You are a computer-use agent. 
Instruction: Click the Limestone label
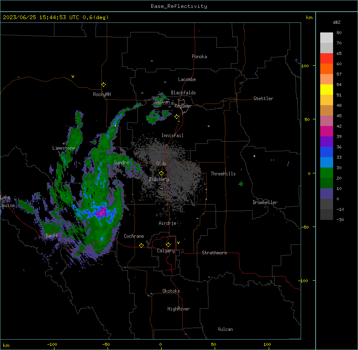(x=64, y=148)
